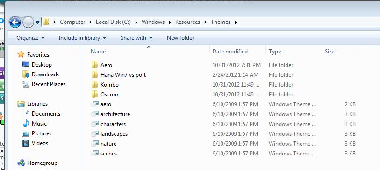Select Local Disk (C:) in the breadcrumb
Viewport: 380px width, 170px height.
coord(113,22)
